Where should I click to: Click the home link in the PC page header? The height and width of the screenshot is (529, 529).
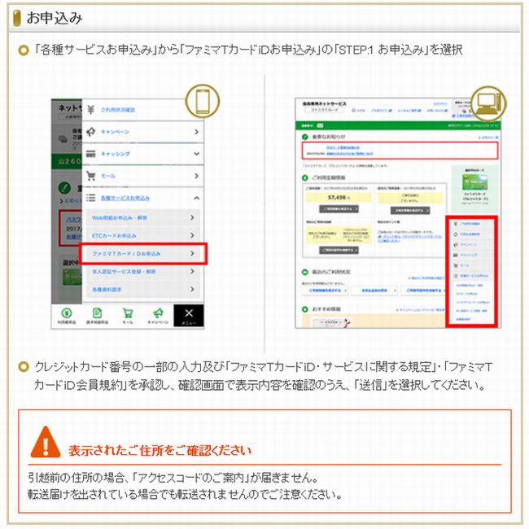click(x=358, y=111)
